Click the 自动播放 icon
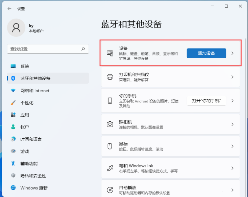248x197 pixels. coord(110,190)
